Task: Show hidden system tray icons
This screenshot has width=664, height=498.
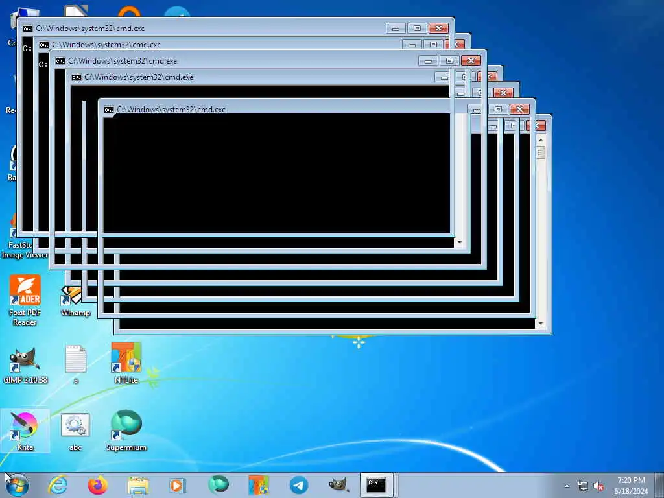Action: (x=567, y=486)
